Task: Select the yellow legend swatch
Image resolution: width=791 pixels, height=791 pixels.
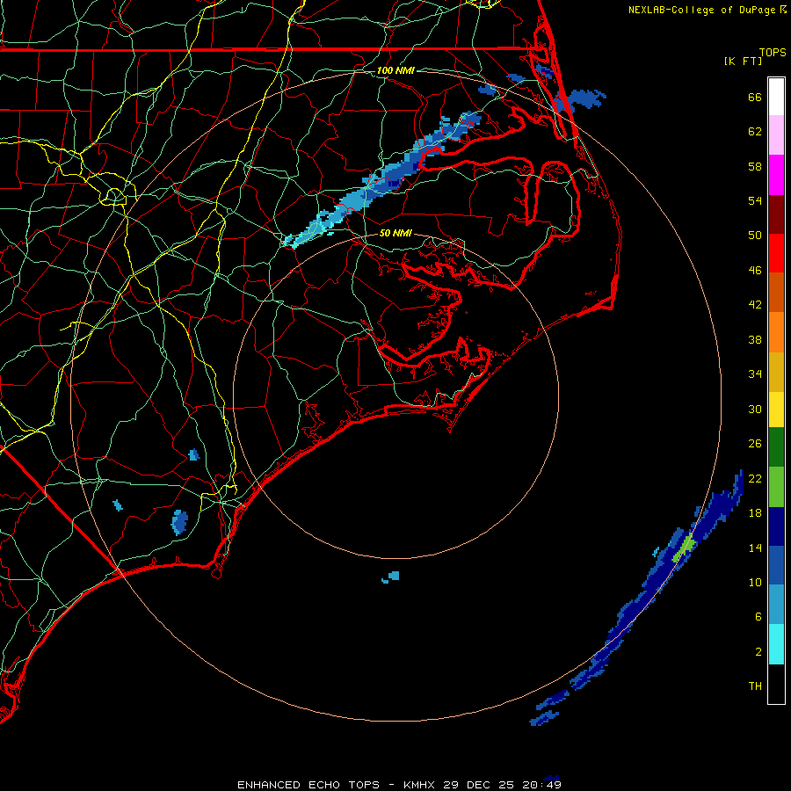Action: [x=776, y=410]
